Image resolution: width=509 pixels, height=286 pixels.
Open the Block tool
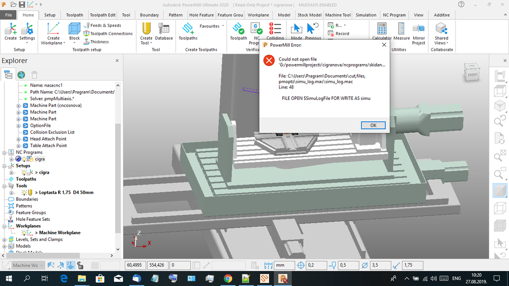[74, 32]
